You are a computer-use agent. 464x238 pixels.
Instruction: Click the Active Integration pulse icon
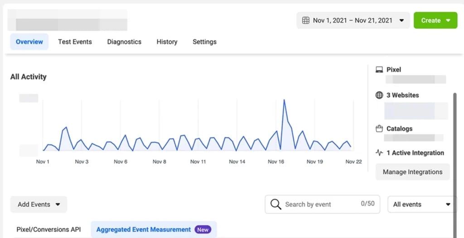[379, 153]
